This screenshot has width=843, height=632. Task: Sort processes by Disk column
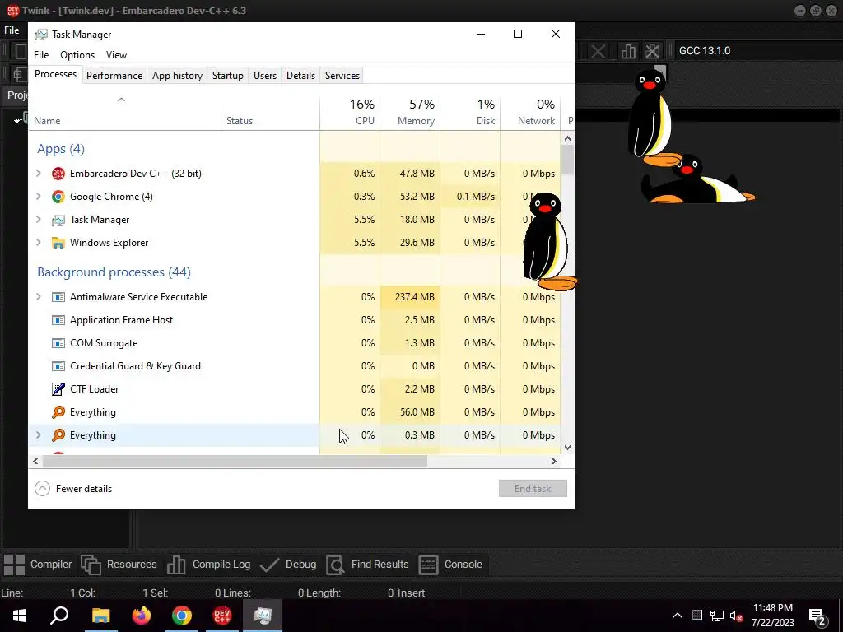[470, 113]
